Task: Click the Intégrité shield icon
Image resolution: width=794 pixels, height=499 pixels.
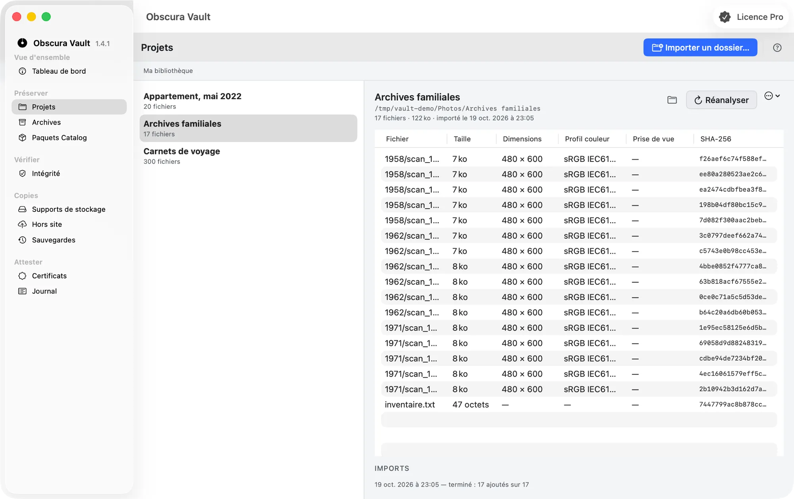Action: [23, 173]
